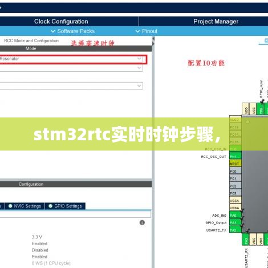
Task: Select the green PA2 pin
Action: tap(235, 230)
